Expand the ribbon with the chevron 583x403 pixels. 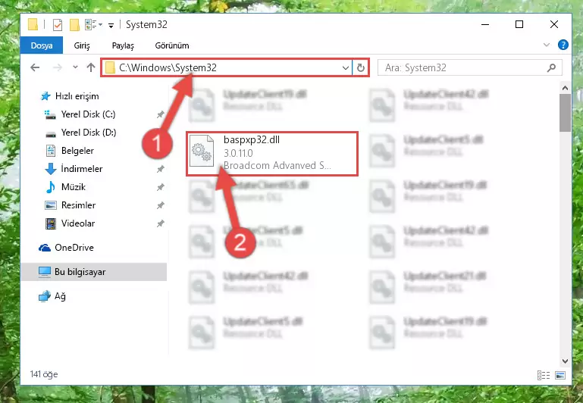click(x=546, y=45)
